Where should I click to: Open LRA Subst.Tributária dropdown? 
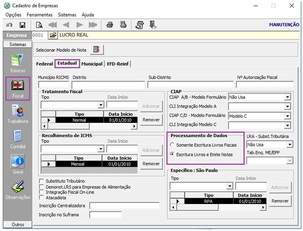click(x=290, y=144)
